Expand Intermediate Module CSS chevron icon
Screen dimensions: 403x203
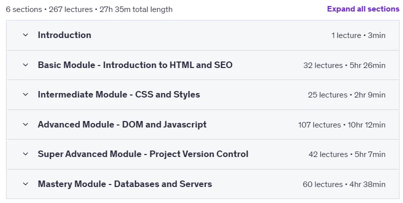pyautogui.click(x=25, y=94)
